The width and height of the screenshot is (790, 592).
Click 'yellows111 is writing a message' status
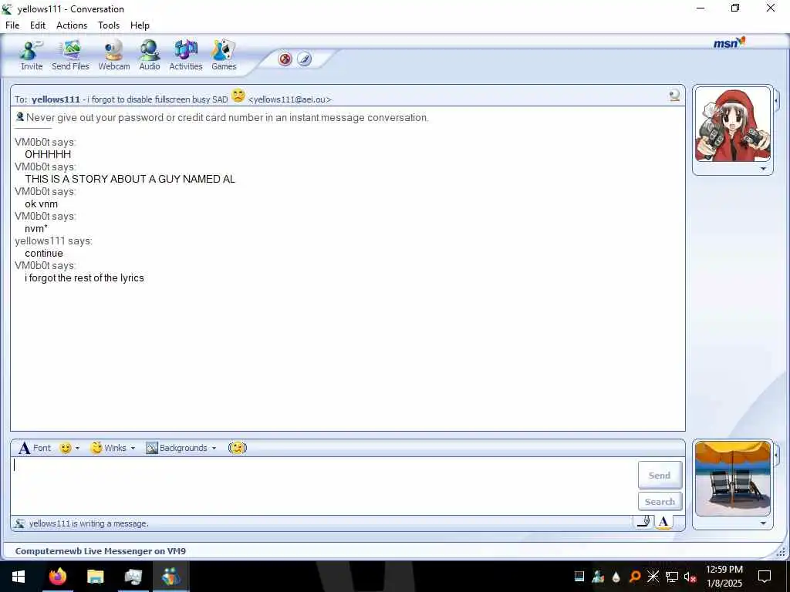(x=89, y=523)
